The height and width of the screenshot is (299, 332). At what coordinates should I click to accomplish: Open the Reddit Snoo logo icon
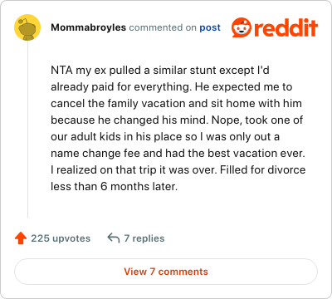(242, 27)
